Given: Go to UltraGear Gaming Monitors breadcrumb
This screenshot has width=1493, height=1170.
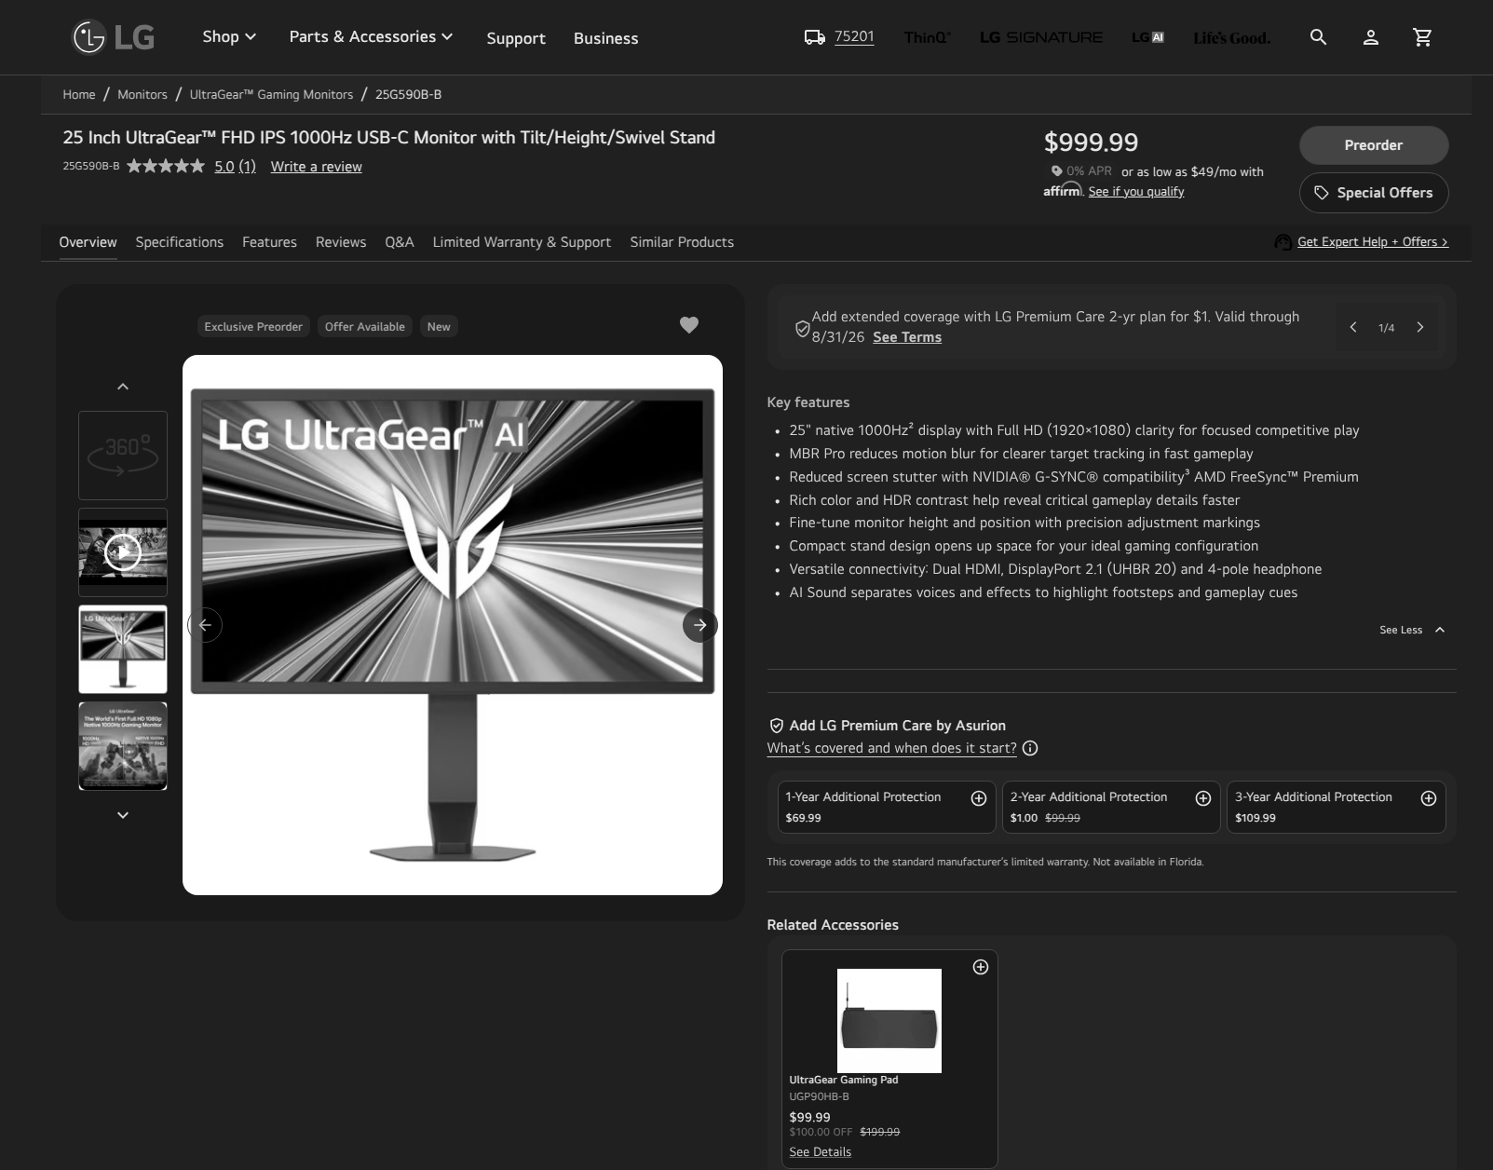Looking at the screenshot, I should pos(271,94).
